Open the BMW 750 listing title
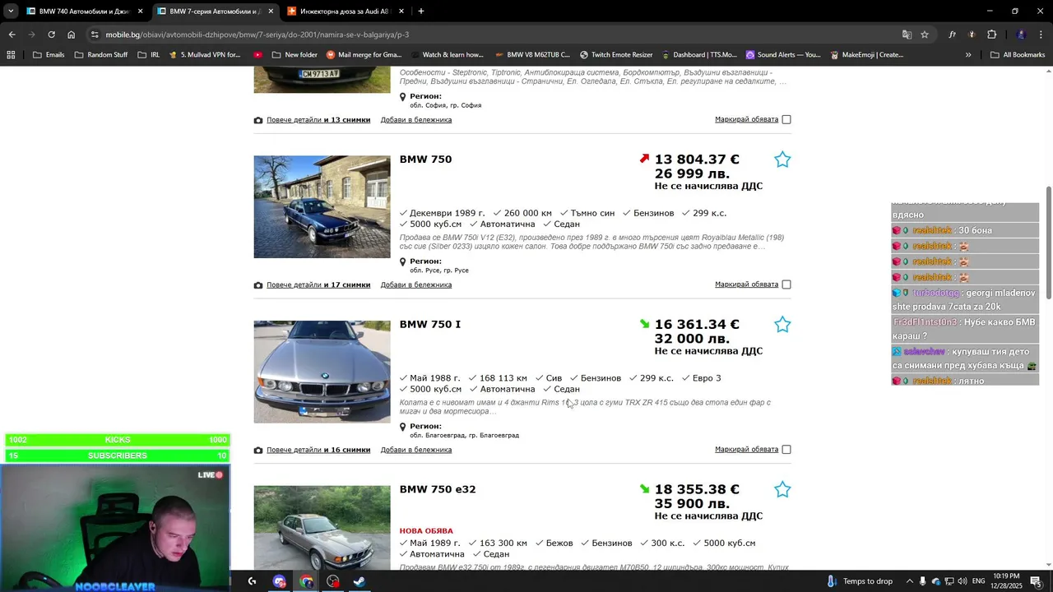This screenshot has width=1053, height=592. pyautogui.click(x=425, y=160)
